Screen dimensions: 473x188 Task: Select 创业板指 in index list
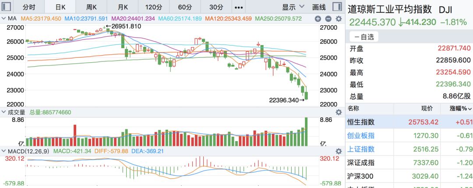click(361, 135)
